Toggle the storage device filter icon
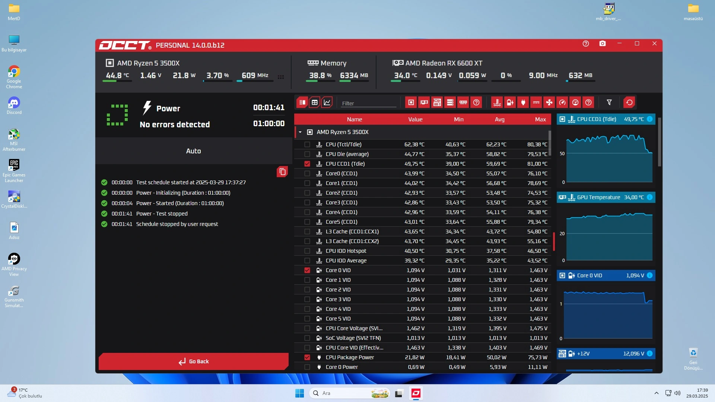Screen dimensions: 715x402 point(450,102)
